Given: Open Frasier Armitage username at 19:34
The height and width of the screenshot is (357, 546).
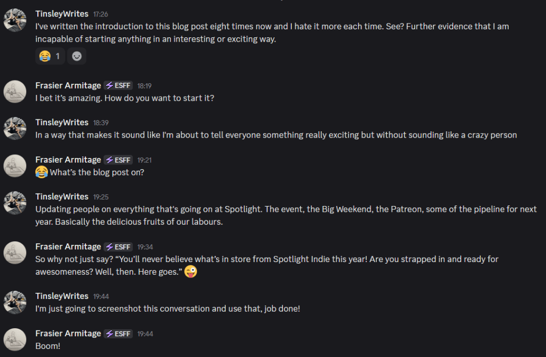Looking at the screenshot, I should click(68, 247).
